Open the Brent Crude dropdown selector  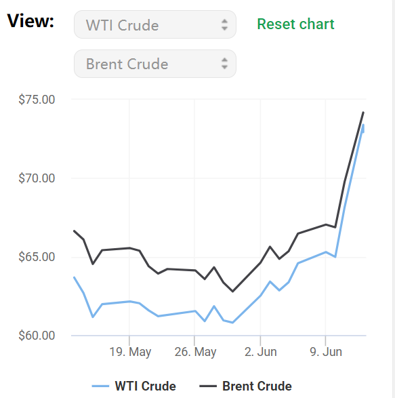[155, 64]
